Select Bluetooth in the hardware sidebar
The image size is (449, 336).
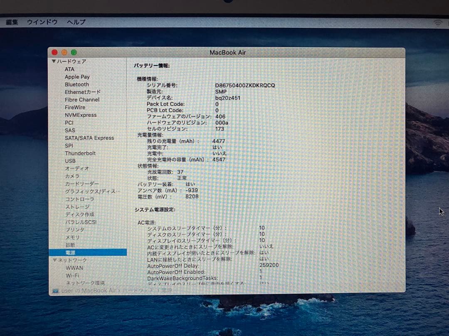(x=77, y=85)
